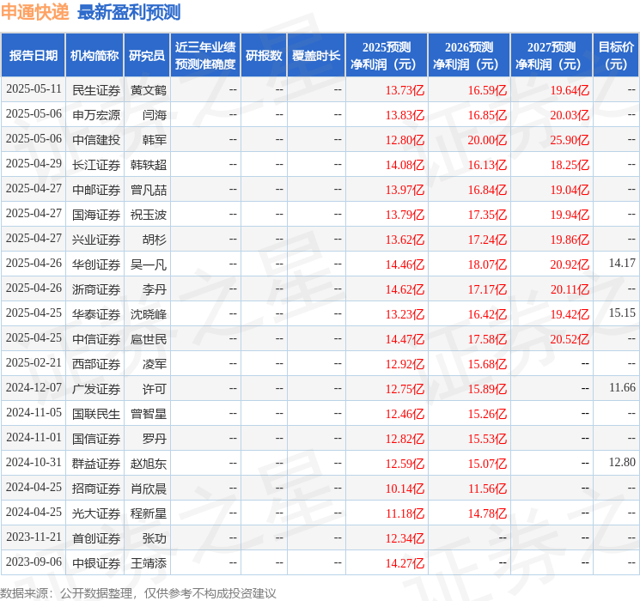Select the 25.90亿 2027 forecast value
The image size is (640, 601).
point(571,139)
